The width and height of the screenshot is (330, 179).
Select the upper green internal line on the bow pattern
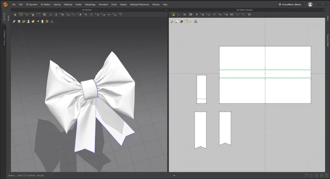[x=265, y=70]
